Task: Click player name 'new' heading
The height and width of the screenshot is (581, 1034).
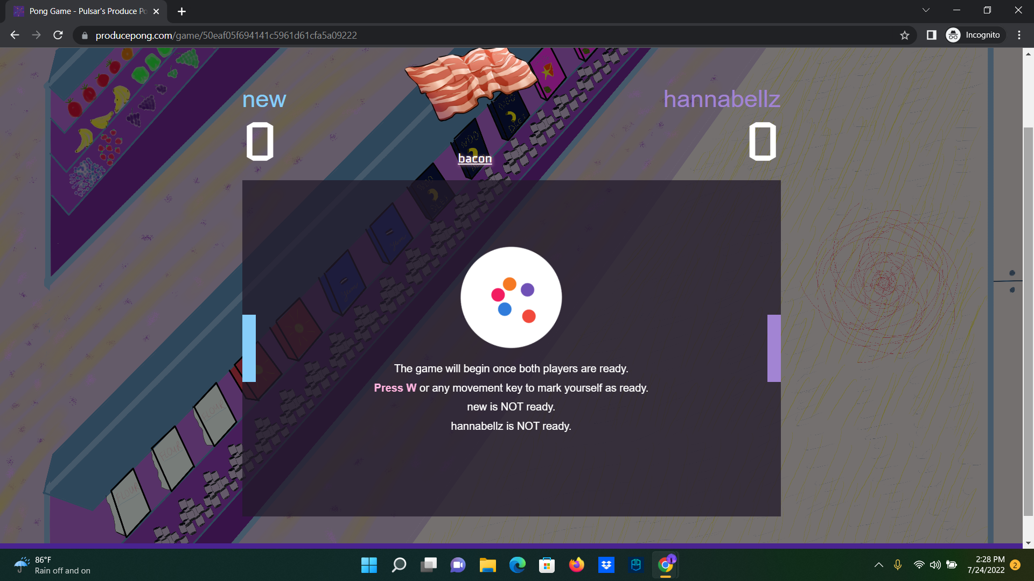Action: tap(264, 100)
